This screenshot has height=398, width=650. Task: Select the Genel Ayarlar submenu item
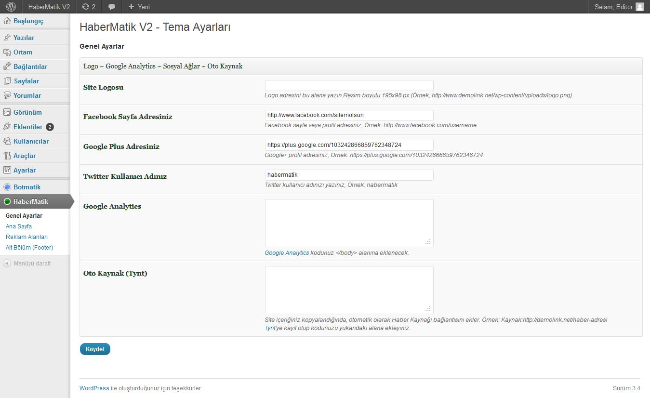pyautogui.click(x=24, y=216)
